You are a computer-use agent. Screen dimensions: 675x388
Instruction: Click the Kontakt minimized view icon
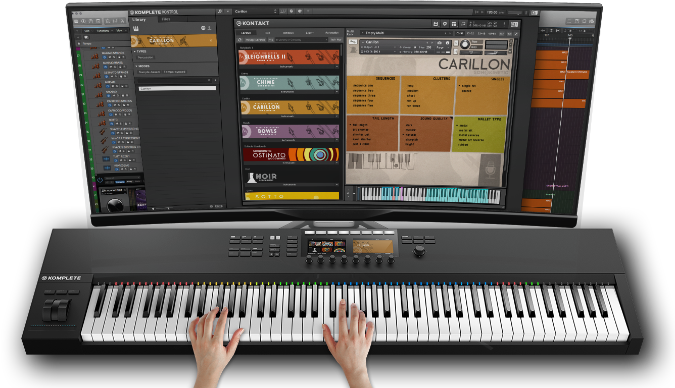point(463,24)
